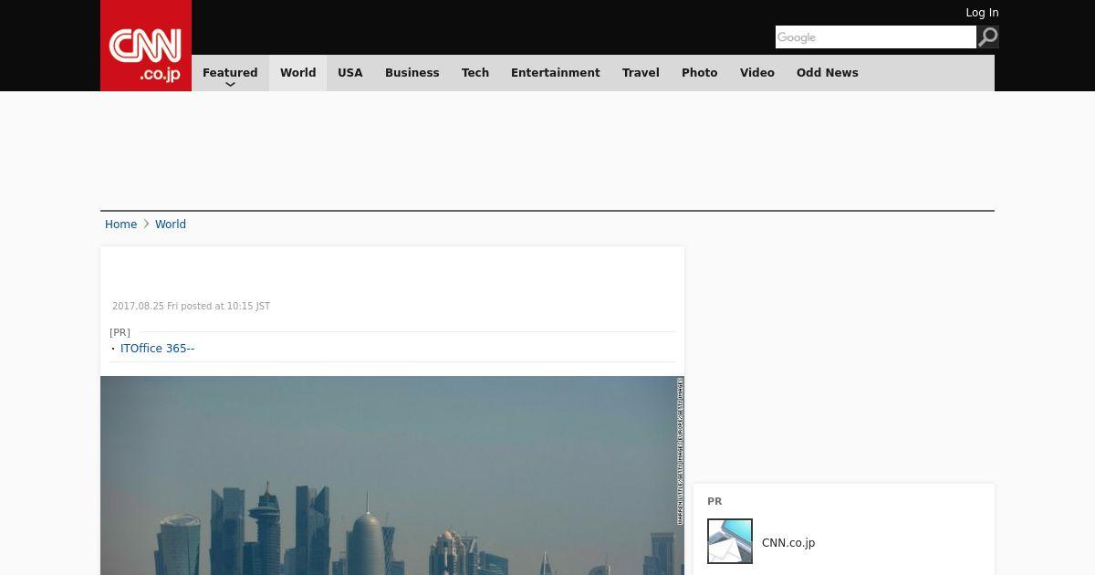The image size is (1095, 575).
Task: Click the article post date text
Action: tap(191, 307)
